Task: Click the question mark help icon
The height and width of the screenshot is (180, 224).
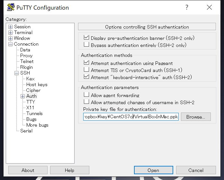Action: pyautogui.click(x=187, y=7)
